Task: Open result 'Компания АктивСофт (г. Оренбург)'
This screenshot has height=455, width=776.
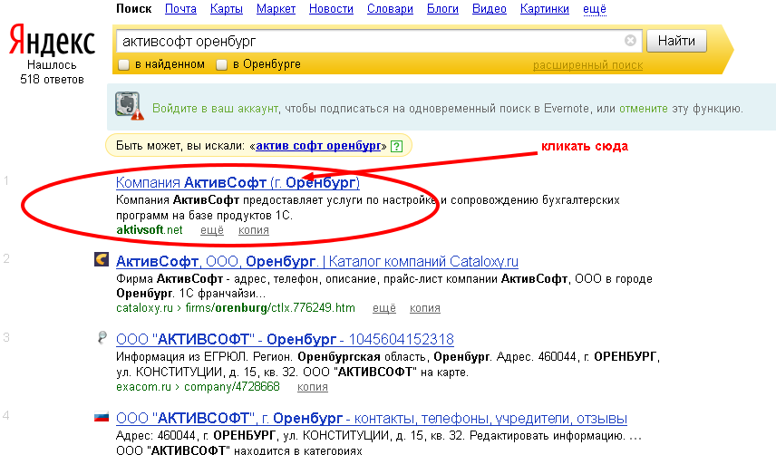Action: coord(238,182)
